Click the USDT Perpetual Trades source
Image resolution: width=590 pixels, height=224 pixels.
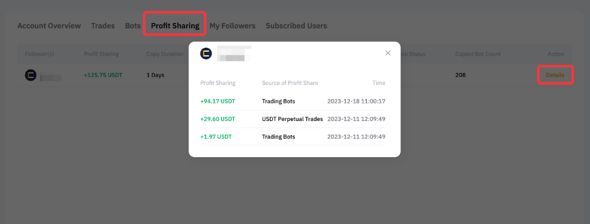click(292, 119)
